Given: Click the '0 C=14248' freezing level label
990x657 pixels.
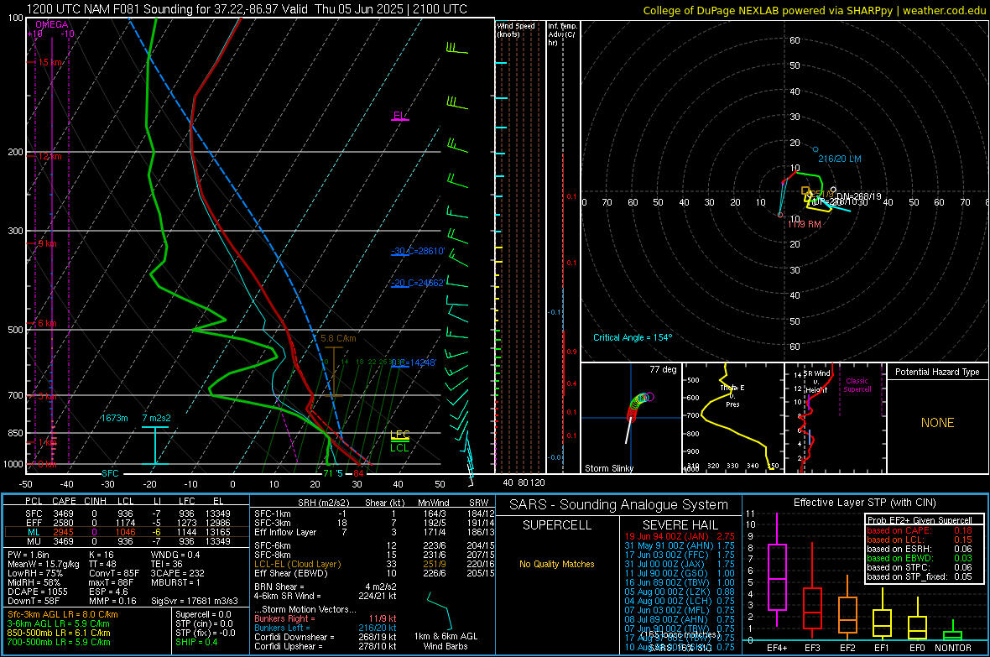Looking at the screenshot, I should [x=414, y=362].
